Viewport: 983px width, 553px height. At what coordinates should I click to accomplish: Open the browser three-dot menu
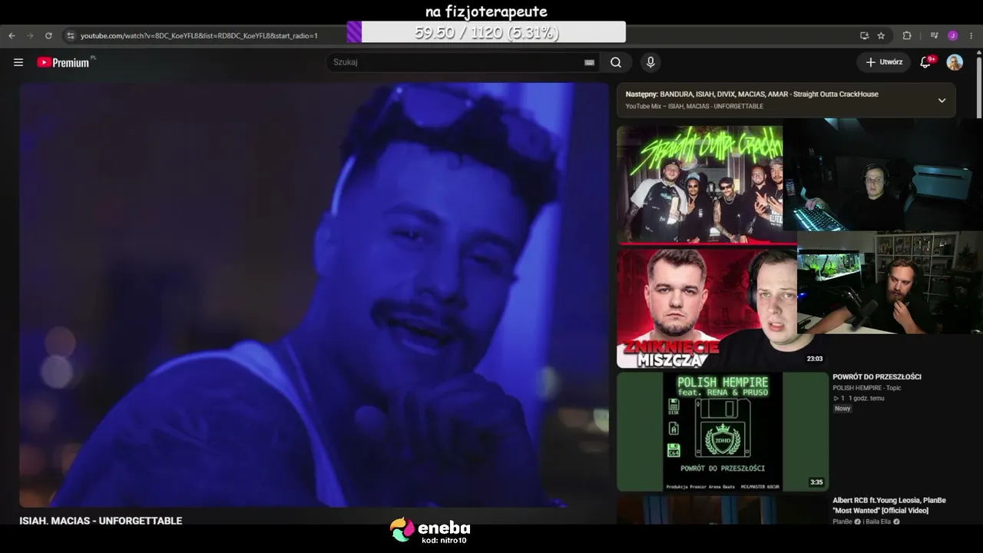coord(971,35)
